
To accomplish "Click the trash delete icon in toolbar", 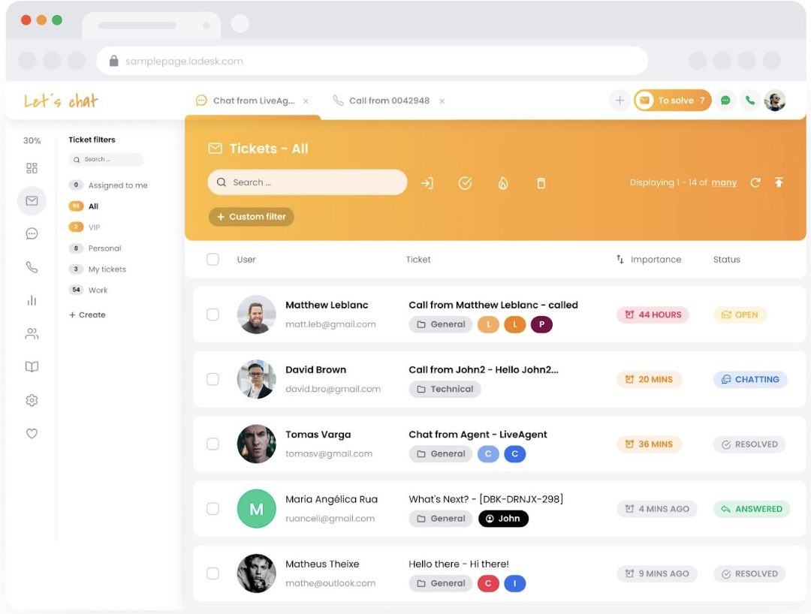I will (541, 183).
